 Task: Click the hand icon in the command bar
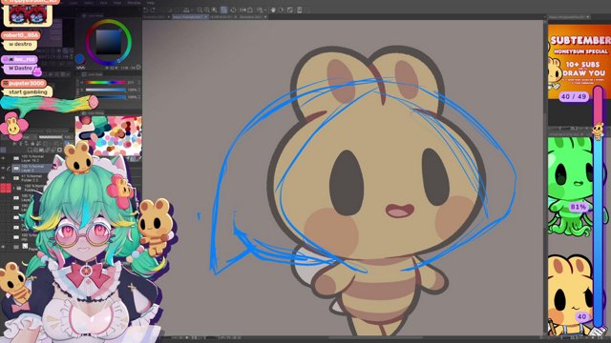(273, 10)
